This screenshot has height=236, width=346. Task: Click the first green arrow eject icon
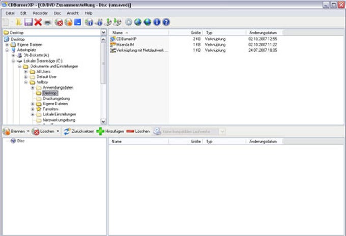108,22
